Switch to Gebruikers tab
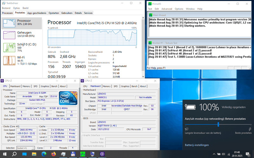This screenshot has width=254, height=158. click(x=67, y=13)
